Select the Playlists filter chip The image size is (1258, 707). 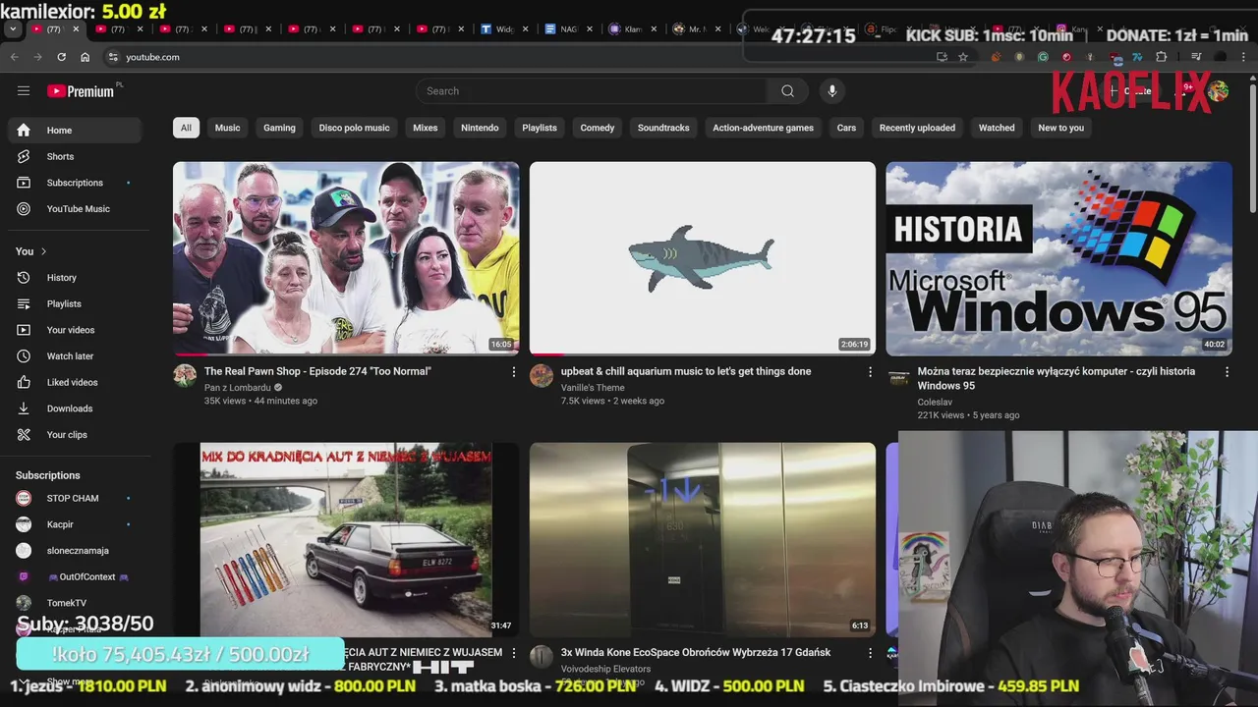click(540, 128)
